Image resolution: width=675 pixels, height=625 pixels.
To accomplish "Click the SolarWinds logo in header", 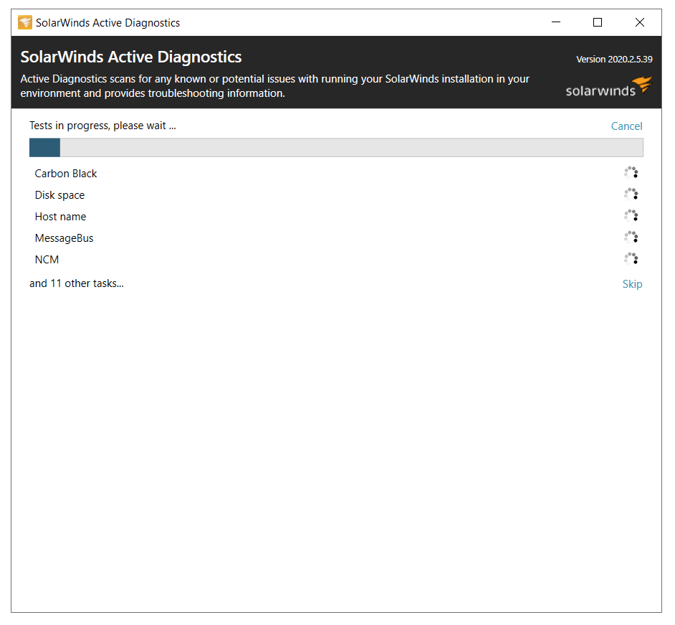I will click(608, 87).
